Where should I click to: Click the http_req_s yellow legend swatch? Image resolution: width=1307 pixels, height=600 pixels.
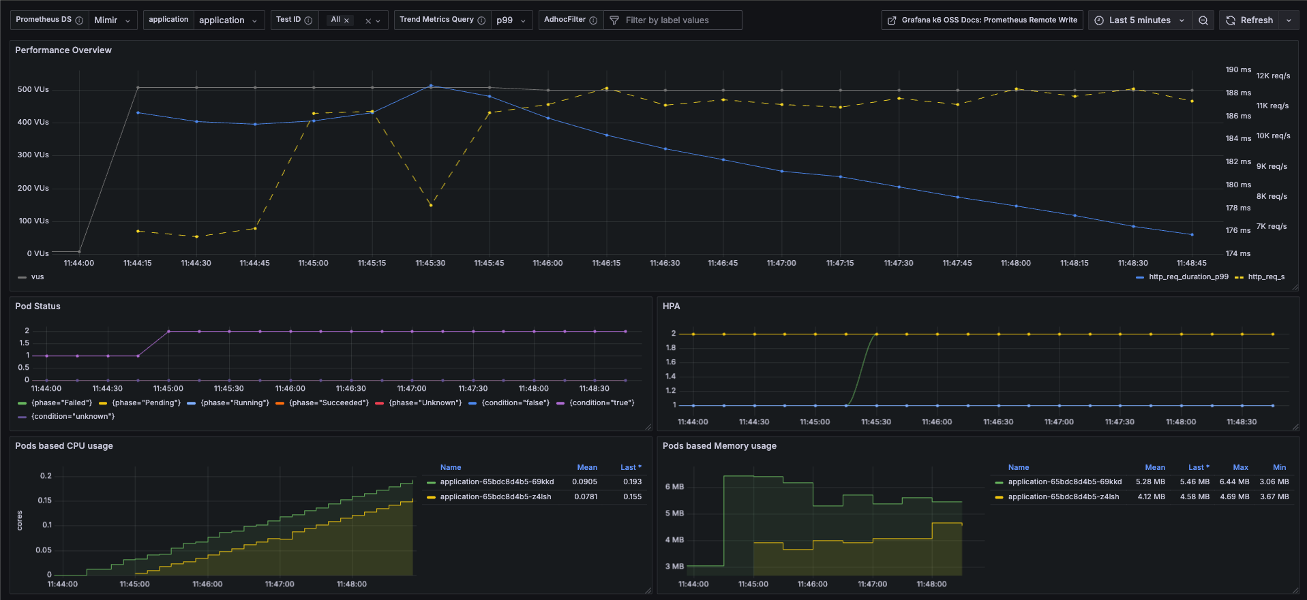[x=1239, y=277]
